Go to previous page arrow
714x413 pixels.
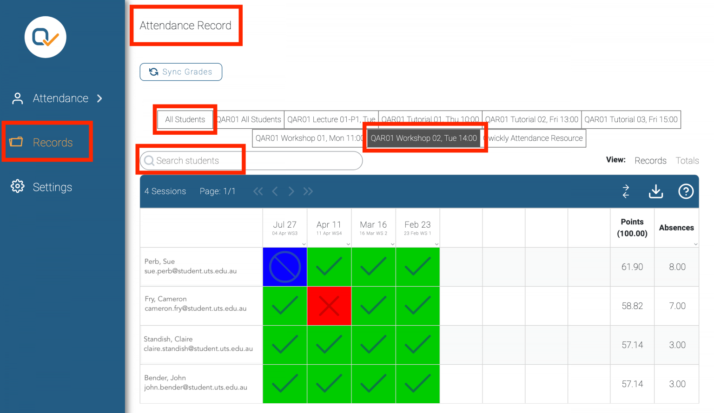tap(275, 191)
